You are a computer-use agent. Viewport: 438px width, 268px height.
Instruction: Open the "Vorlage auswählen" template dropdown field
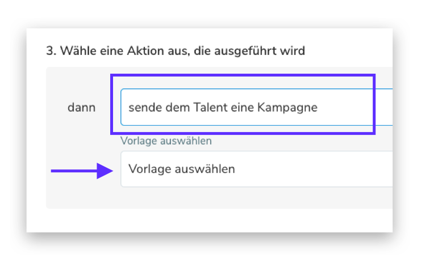click(256, 169)
